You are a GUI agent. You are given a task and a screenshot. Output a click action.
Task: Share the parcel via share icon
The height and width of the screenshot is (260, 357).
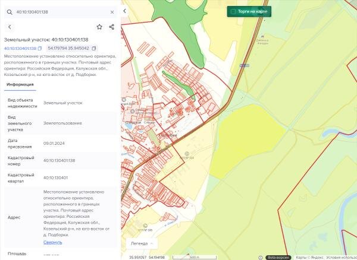pos(112,27)
